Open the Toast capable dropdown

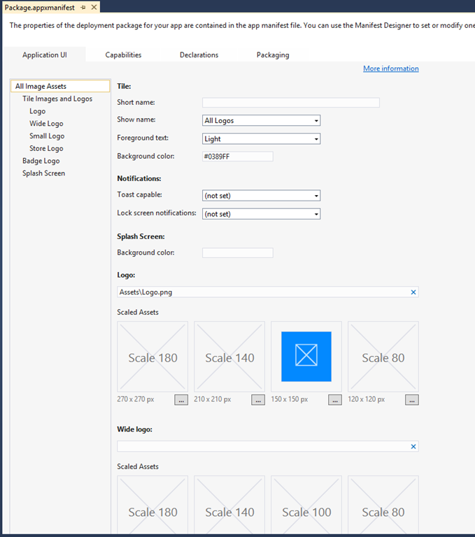[x=261, y=196]
